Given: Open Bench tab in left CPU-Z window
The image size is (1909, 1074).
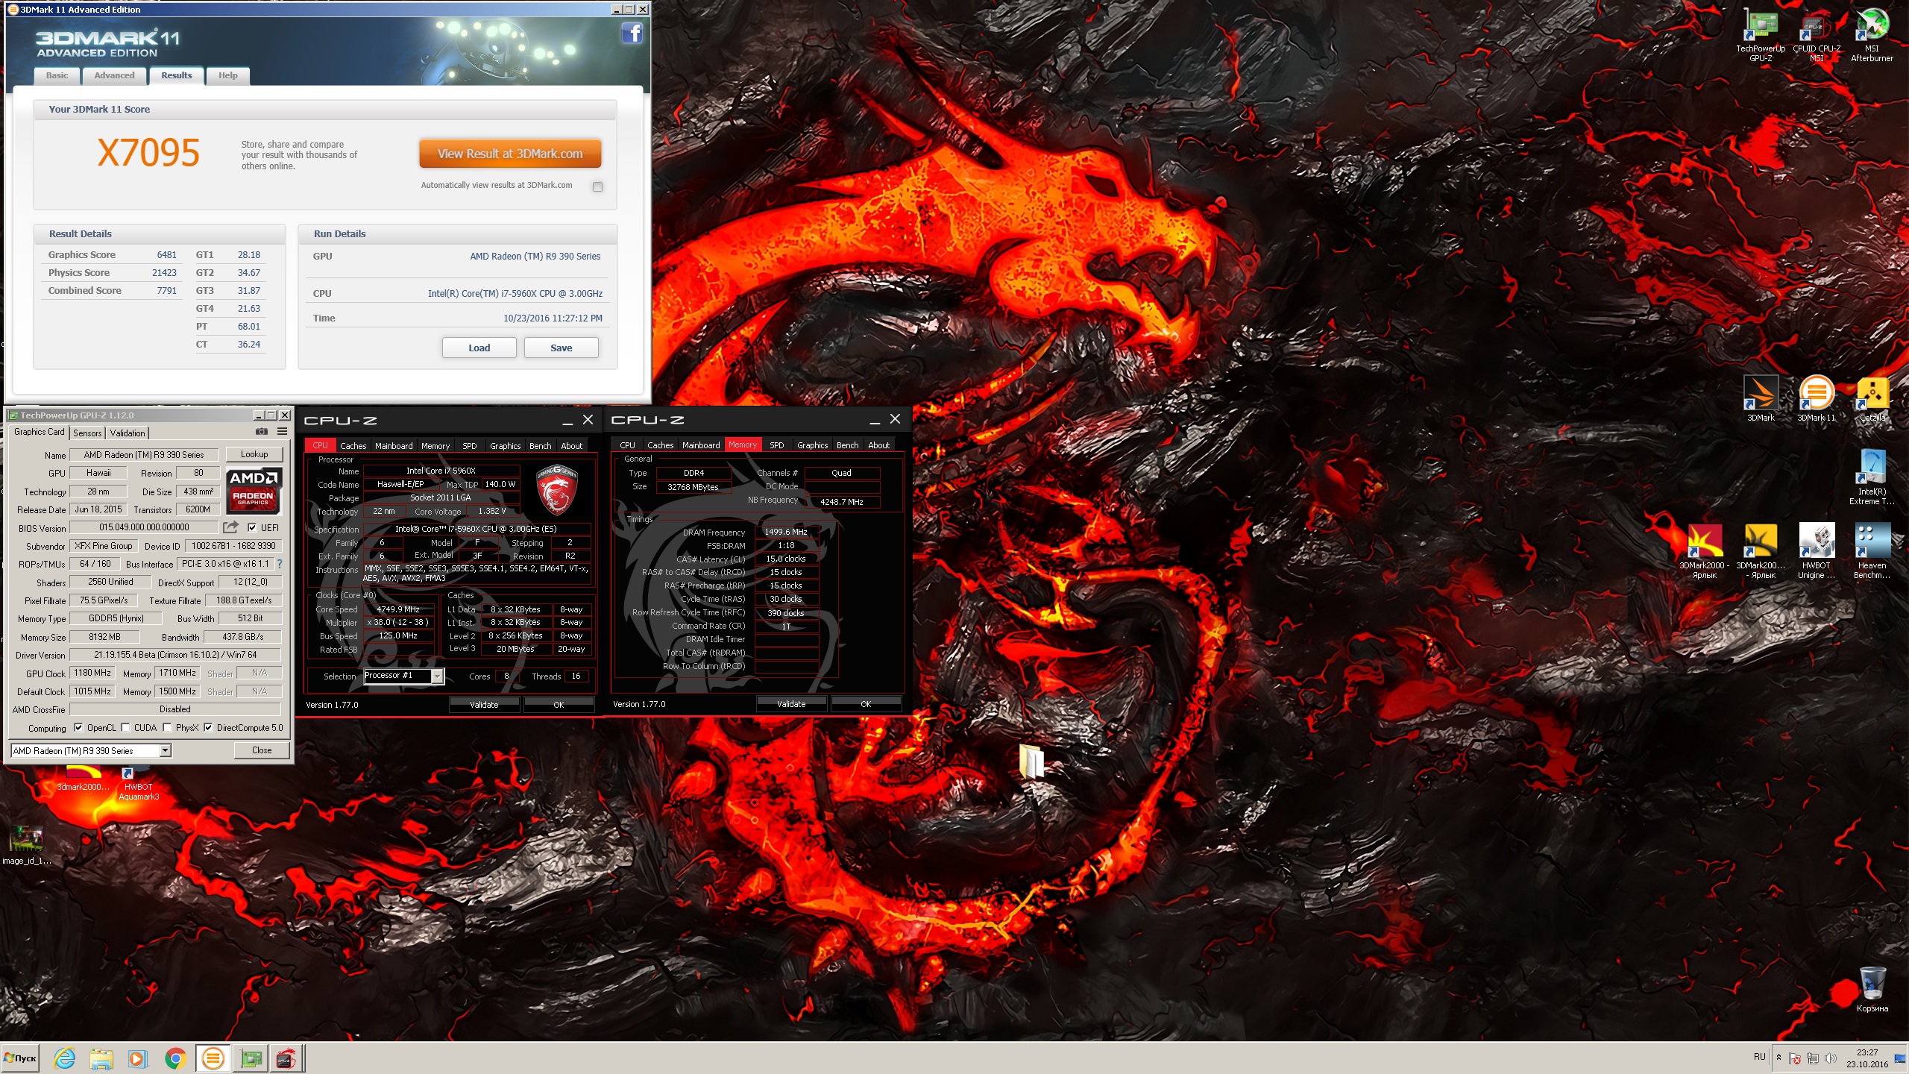Looking at the screenshot, I should pyautogui.click(x=540, y=446).
